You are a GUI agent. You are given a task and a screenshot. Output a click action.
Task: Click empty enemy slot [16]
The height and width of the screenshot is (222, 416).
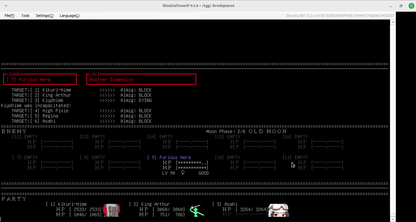(x=295, y=137)
